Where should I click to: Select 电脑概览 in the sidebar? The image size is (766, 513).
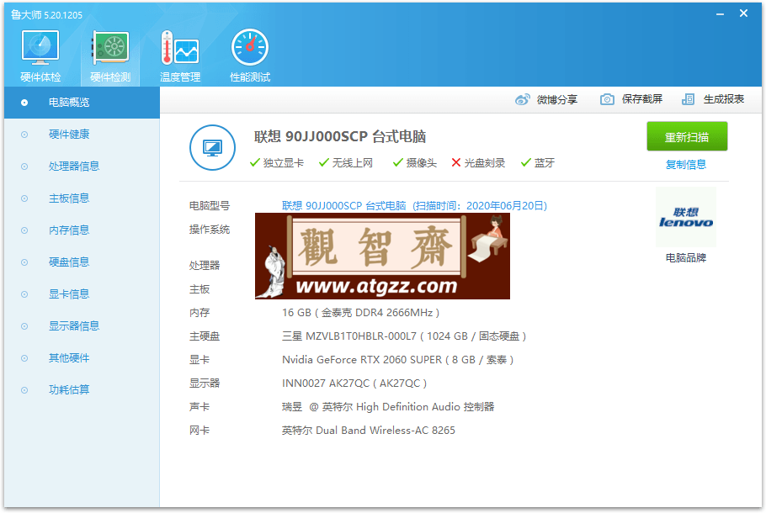click(82, 103)
